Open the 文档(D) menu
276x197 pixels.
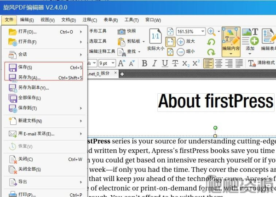point(69,20)
